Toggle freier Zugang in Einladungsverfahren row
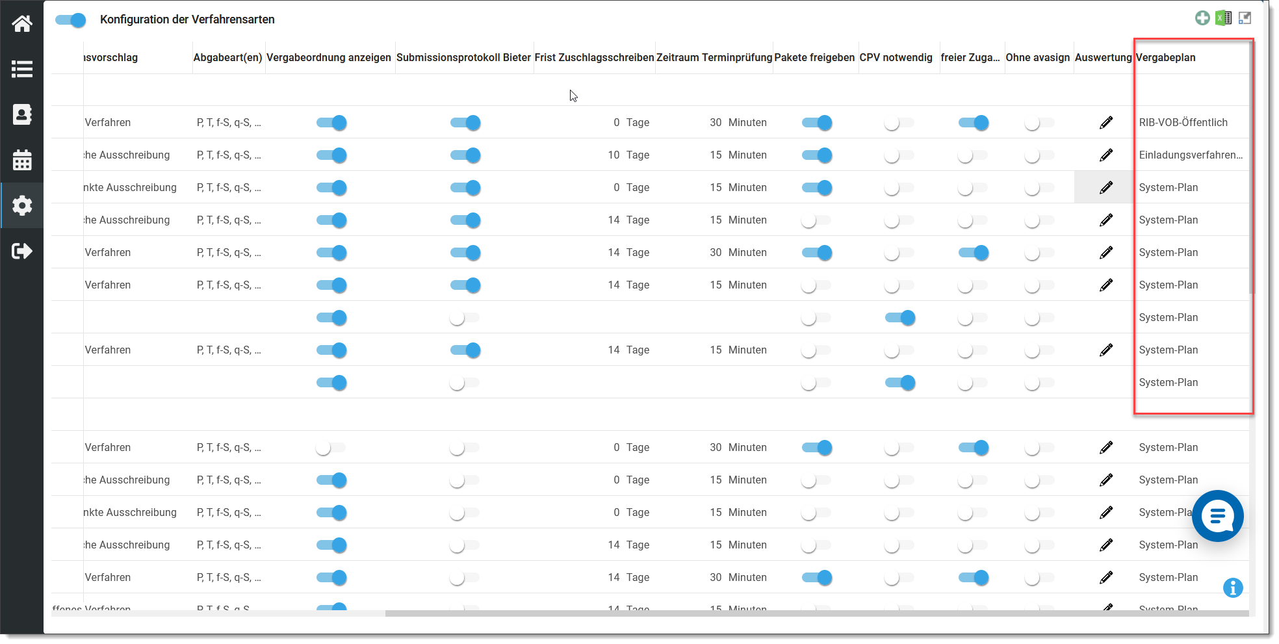Viewport: 1279px width, 644px height. (x=973, y=155)
